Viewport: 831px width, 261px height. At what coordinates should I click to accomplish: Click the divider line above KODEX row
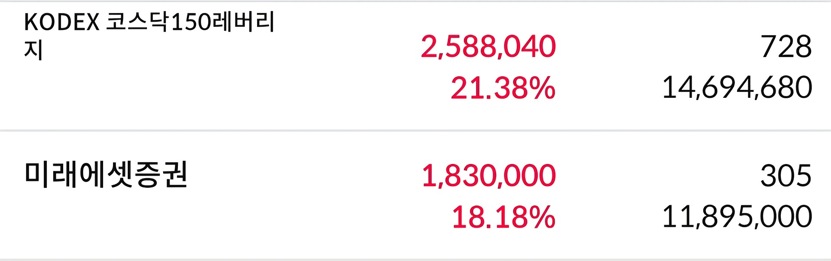pos(415,1)
